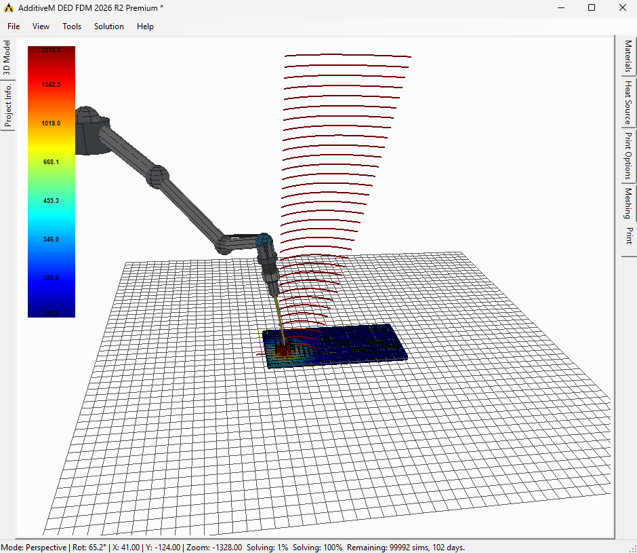The height and width of the screenshot is (553, 637).
Task: Click the temperature color legend bar
Action: point(52,182)
